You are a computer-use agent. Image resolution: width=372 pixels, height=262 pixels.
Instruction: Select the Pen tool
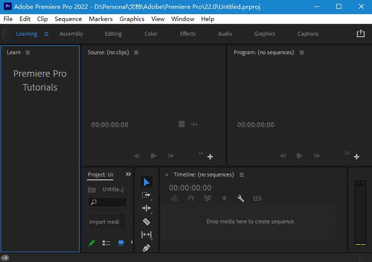pos(146,248)
